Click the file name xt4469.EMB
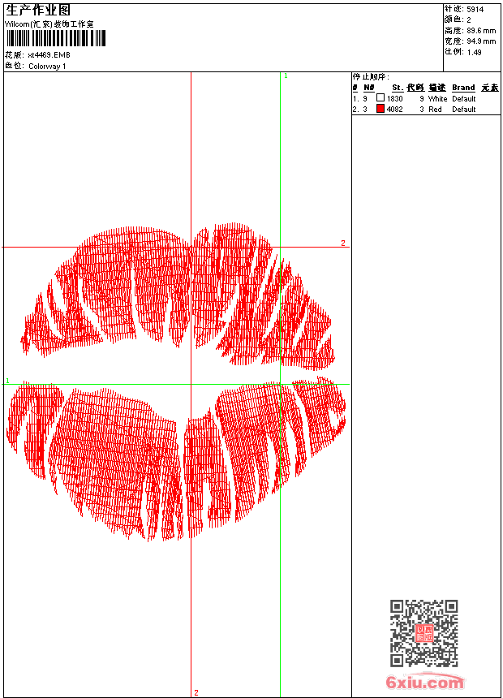The width and height of the screenshot is (503, 698). [x=49, y=55]
